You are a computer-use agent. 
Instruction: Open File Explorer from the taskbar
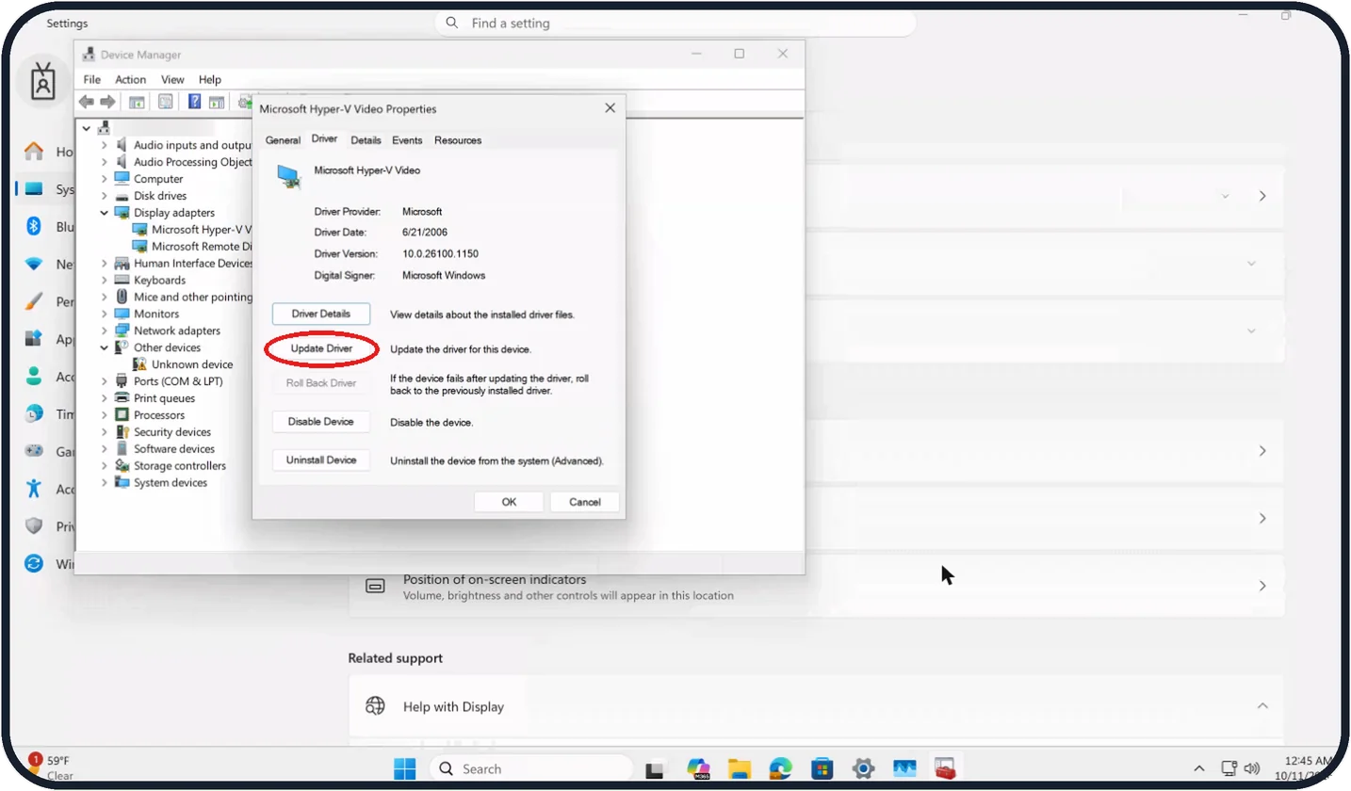[739, 769]
